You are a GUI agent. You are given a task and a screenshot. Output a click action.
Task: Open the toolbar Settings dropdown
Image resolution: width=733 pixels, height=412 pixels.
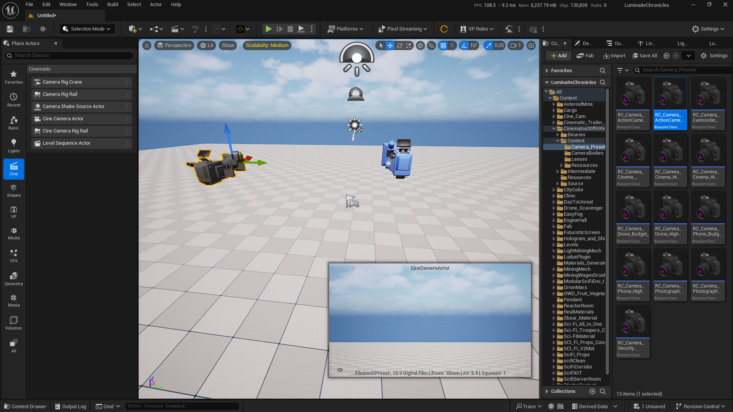click(708, 29)
